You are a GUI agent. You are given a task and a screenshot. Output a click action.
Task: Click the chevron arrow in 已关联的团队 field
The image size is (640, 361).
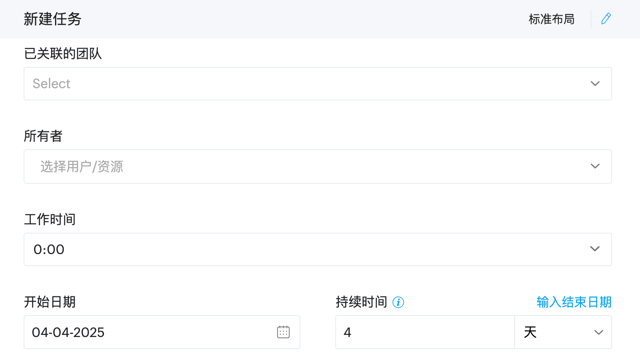tap(595, 83)
